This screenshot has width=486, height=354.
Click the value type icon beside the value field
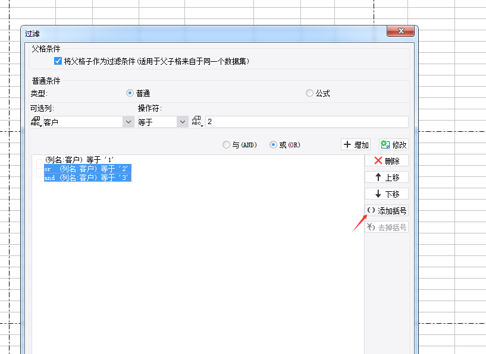click(x=197, y=122)
